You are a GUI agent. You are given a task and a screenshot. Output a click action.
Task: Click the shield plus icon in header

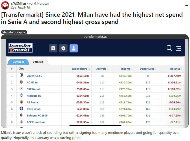point(63,48)
